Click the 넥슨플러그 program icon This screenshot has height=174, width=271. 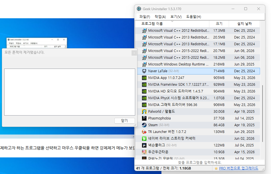click(x=144, y=145)
